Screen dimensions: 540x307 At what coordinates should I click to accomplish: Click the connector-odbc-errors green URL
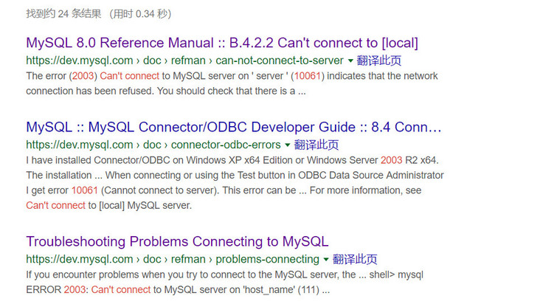pos(153,145)
